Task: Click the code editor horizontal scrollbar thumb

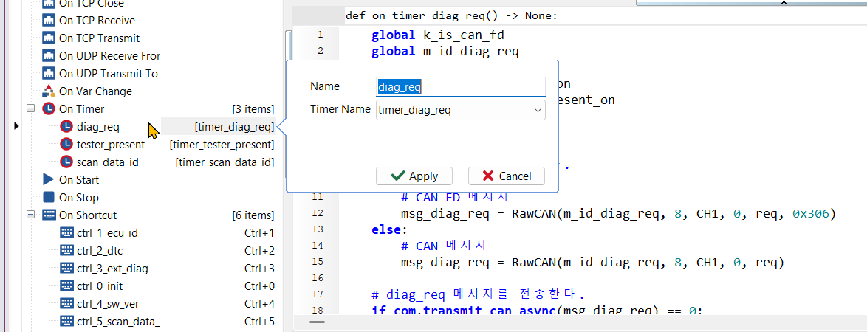Action: coord(317,322)
